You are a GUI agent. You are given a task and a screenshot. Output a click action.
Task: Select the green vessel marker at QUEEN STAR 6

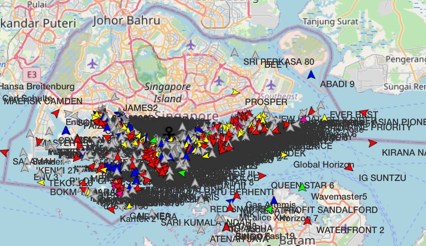coord(302,187)
